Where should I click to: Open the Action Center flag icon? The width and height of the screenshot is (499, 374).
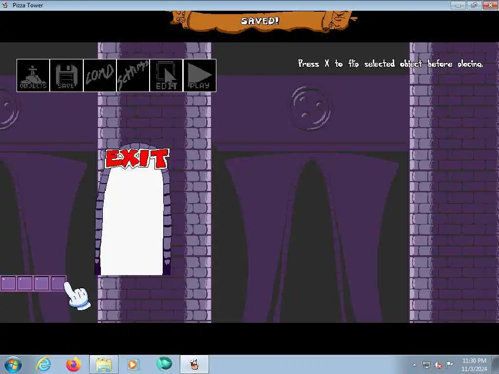pos(450,365)
